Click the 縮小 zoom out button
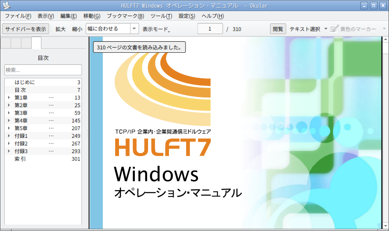Viewport: 389px width, 231px height. [77, 29]
